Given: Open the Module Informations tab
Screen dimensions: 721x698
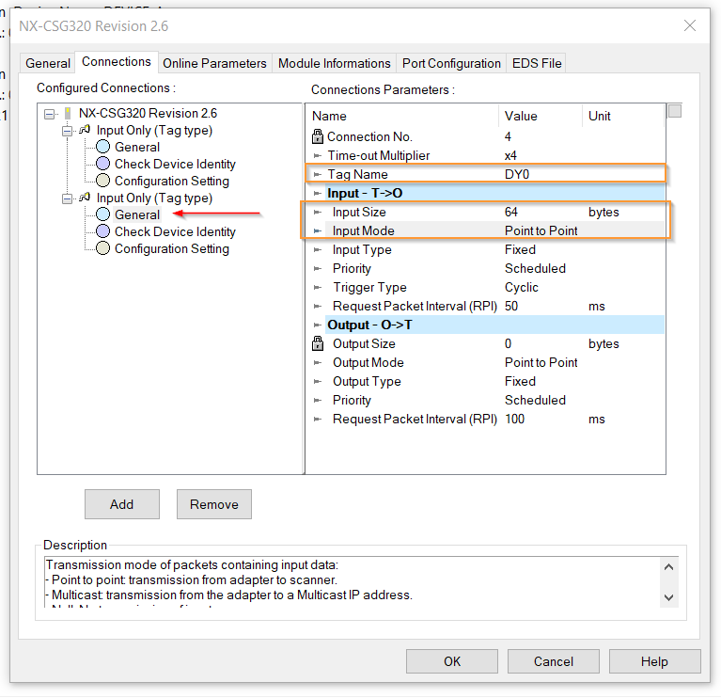Looking at the screenshot, I should click(x=335, y=63).
